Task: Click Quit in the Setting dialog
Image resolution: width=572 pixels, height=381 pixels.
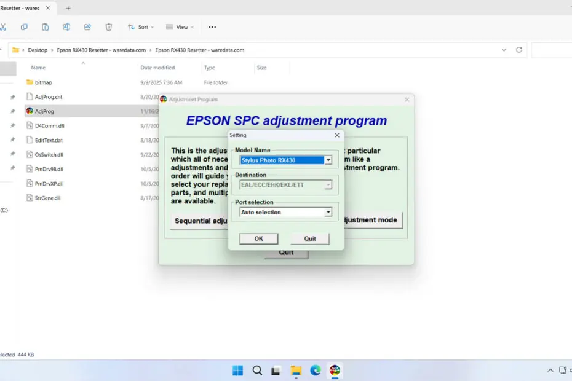Action: [x=310, y=238]
